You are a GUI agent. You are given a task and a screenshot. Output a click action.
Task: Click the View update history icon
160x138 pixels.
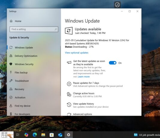click(69, 105)
